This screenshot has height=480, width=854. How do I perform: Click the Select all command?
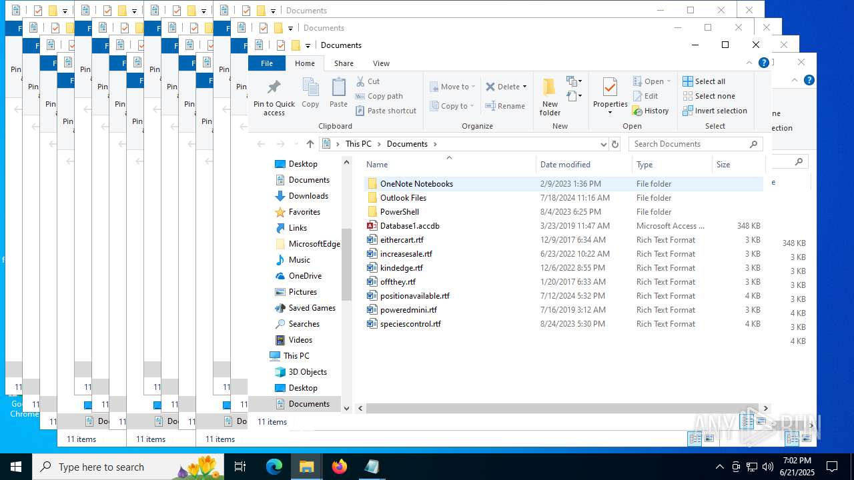pyautogui.click(x=704, y=81)
